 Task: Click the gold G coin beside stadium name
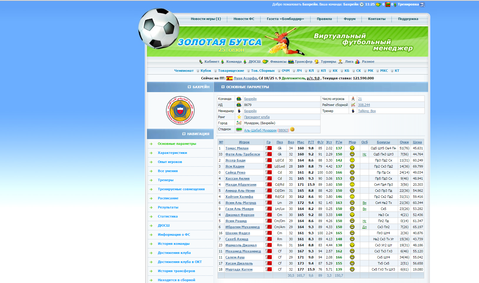click(x=292, y=129)
